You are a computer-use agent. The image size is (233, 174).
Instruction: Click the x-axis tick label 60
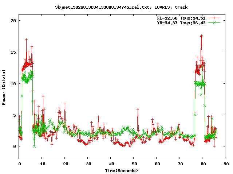(157, 164)
